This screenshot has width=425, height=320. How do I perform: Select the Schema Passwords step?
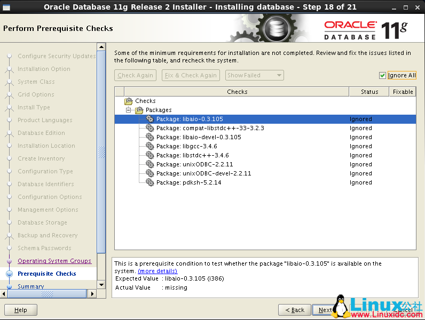[44, 248]
